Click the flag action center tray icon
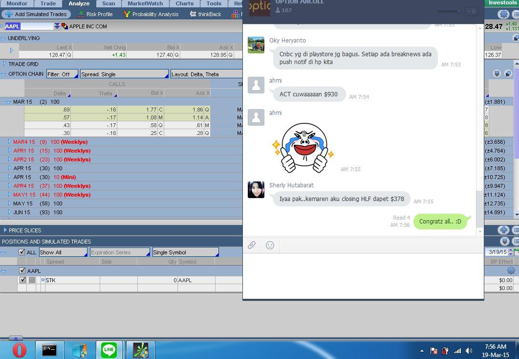Image resolution: width=519 pixels, height=359 pixels. pos(433,351)
